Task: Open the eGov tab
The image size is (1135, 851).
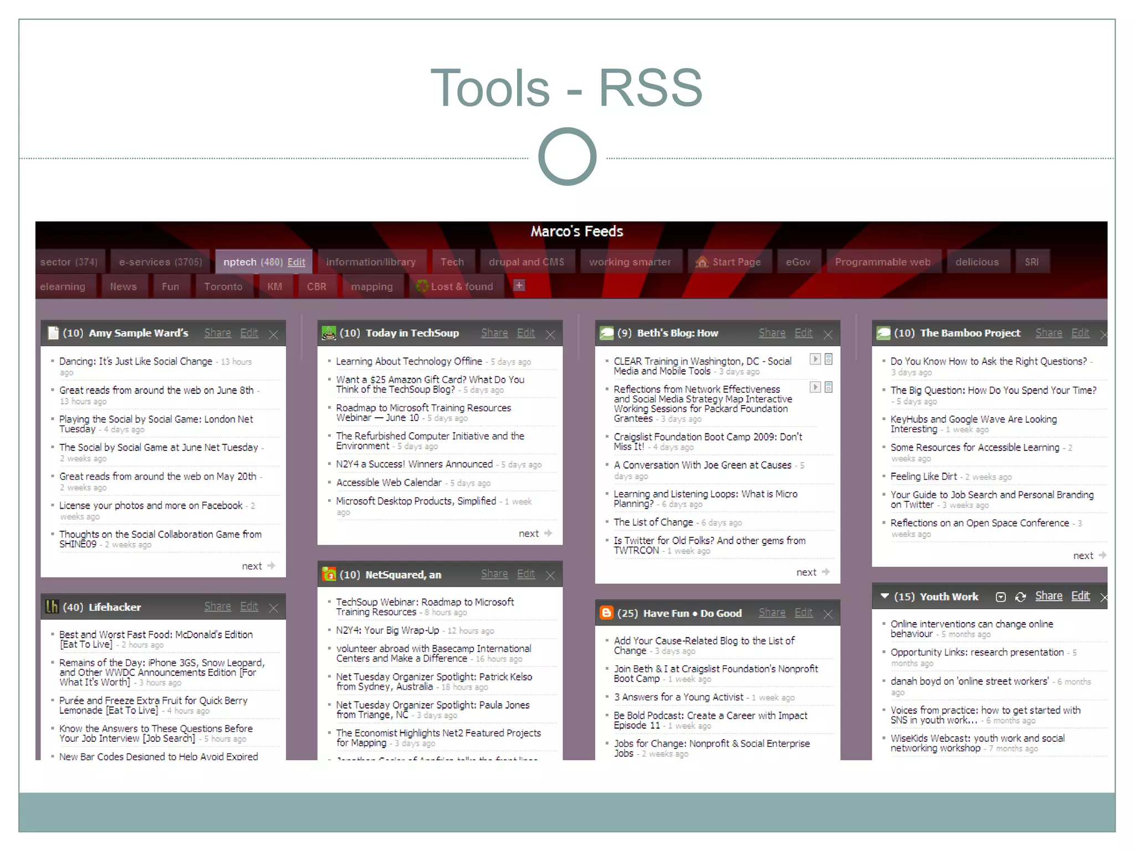Action: click(x=799, y=262)
